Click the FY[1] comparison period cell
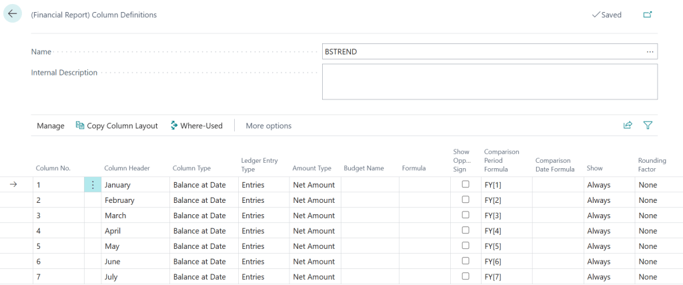Image resolution: width=683 pixels, height=285 pixels. pyautogui.click(x=507, y=185)
